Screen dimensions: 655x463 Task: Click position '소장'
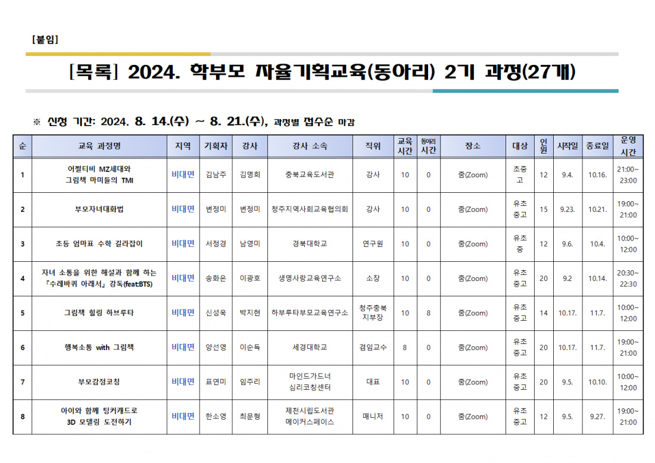coord(373,279)
